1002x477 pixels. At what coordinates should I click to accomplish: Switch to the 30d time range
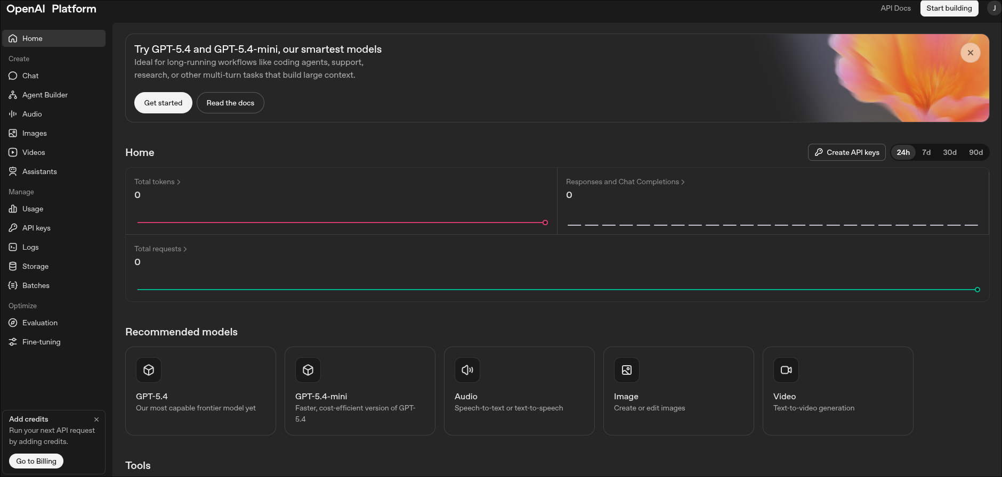[x=950, y=152]
